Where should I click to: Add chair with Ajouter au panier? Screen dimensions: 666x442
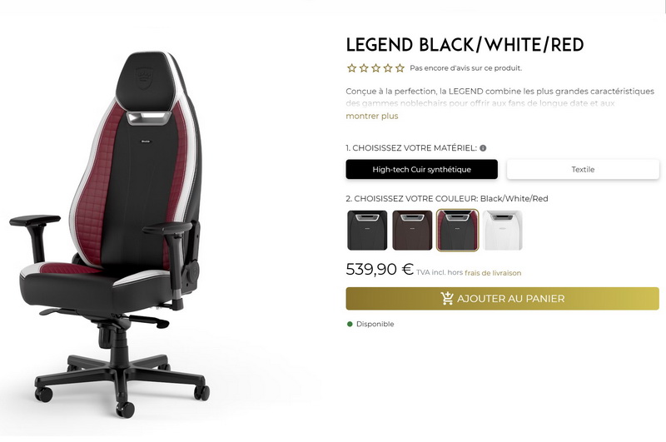click(503, 299)
